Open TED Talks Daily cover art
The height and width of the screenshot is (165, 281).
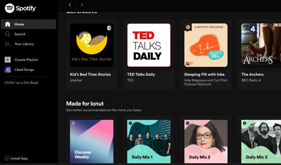pyautogui.click(x=149, y=45)
